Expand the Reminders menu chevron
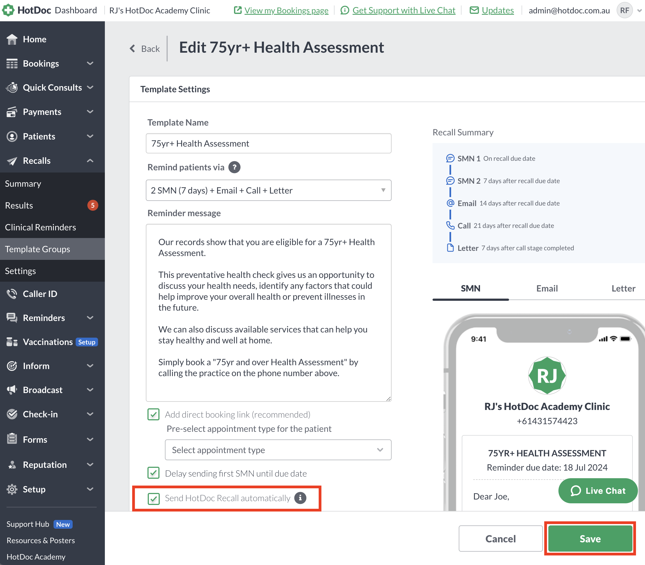The image size is (645, 565). click(90, 317)
